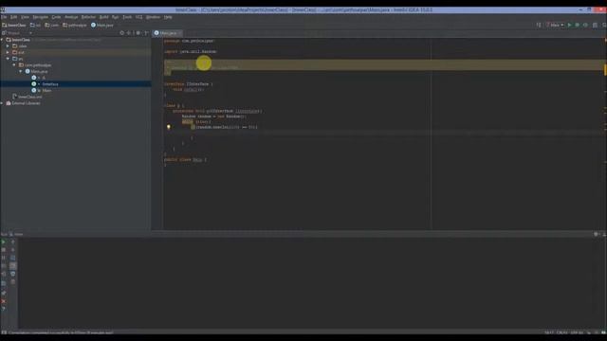The image size is (607, 341).
Task: Toggle Scroll to End in Run console
Action: pos(12,266)
